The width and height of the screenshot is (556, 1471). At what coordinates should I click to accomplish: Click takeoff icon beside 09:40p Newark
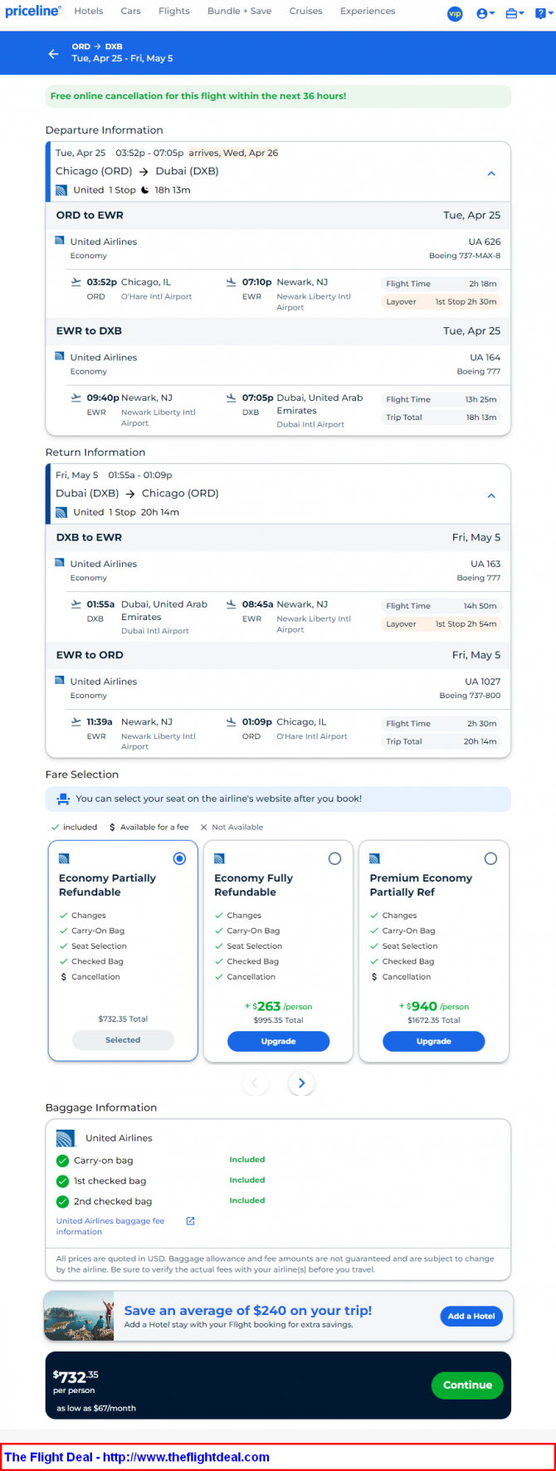pyautogui.click(x=76, y=398)
